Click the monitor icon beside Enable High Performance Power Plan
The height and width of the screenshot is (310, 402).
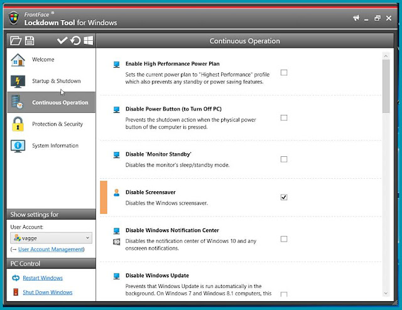116,64
